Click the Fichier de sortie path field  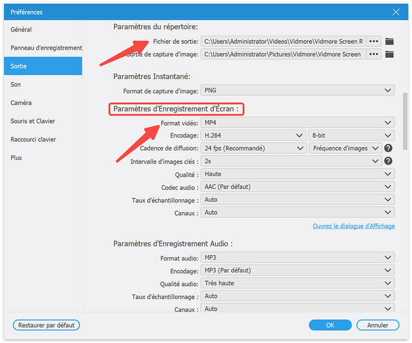click(x=283, y=41)
